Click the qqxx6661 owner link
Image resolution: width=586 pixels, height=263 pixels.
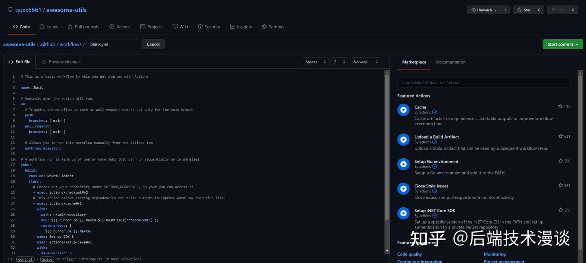click(x=28, y=10)
